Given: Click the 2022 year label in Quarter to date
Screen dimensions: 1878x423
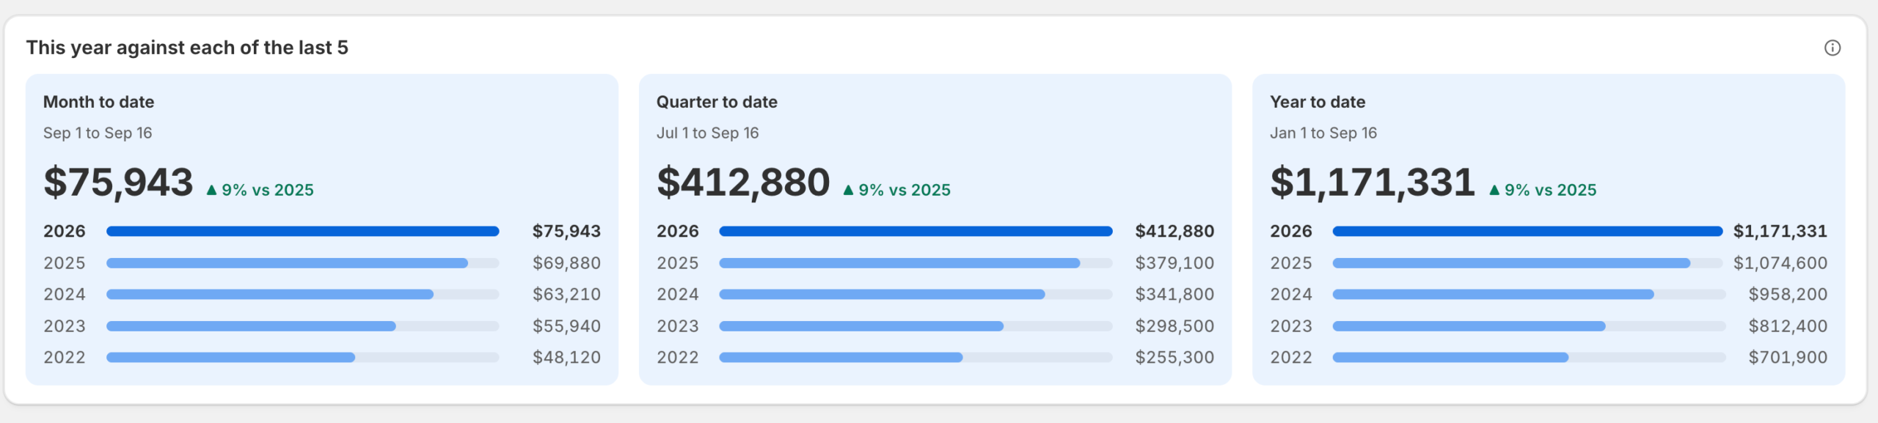Looking at the screenshot, I should coord(678,357).
